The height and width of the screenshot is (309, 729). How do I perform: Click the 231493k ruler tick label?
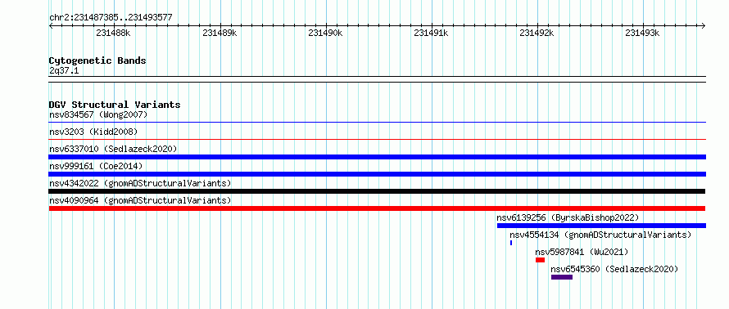[642, 33]
